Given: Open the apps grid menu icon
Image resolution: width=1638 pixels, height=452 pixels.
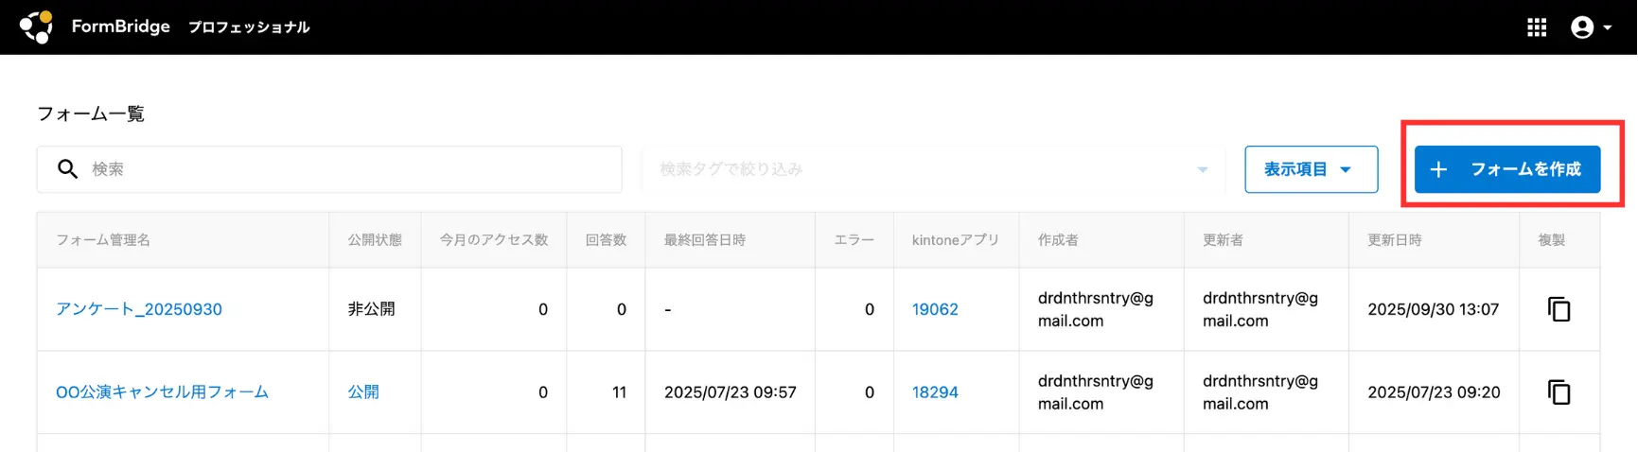Looking at the screenshot, I should click(1537, 27).
